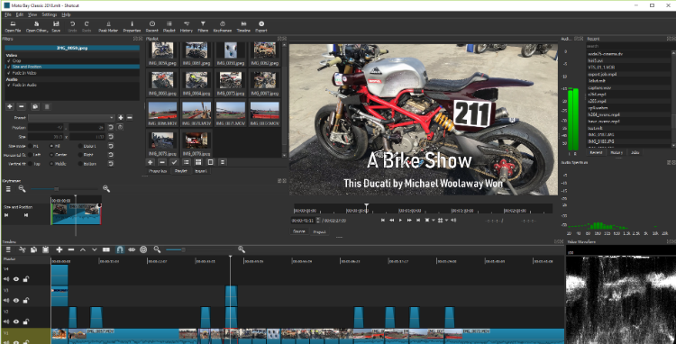Viewport: 676px width, 344px height.
Task: Open the Properties panel from the toolbar
Action: pos(132,27)
